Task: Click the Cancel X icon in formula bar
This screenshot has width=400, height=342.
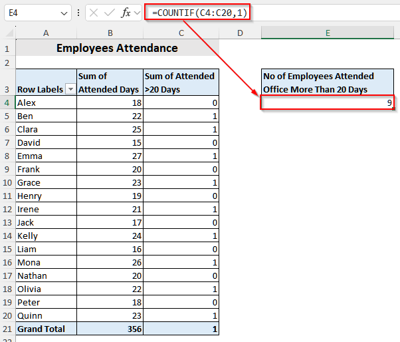Action: (94, 13)
